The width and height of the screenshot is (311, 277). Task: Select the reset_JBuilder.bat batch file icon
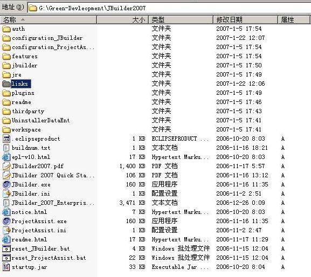6,248
